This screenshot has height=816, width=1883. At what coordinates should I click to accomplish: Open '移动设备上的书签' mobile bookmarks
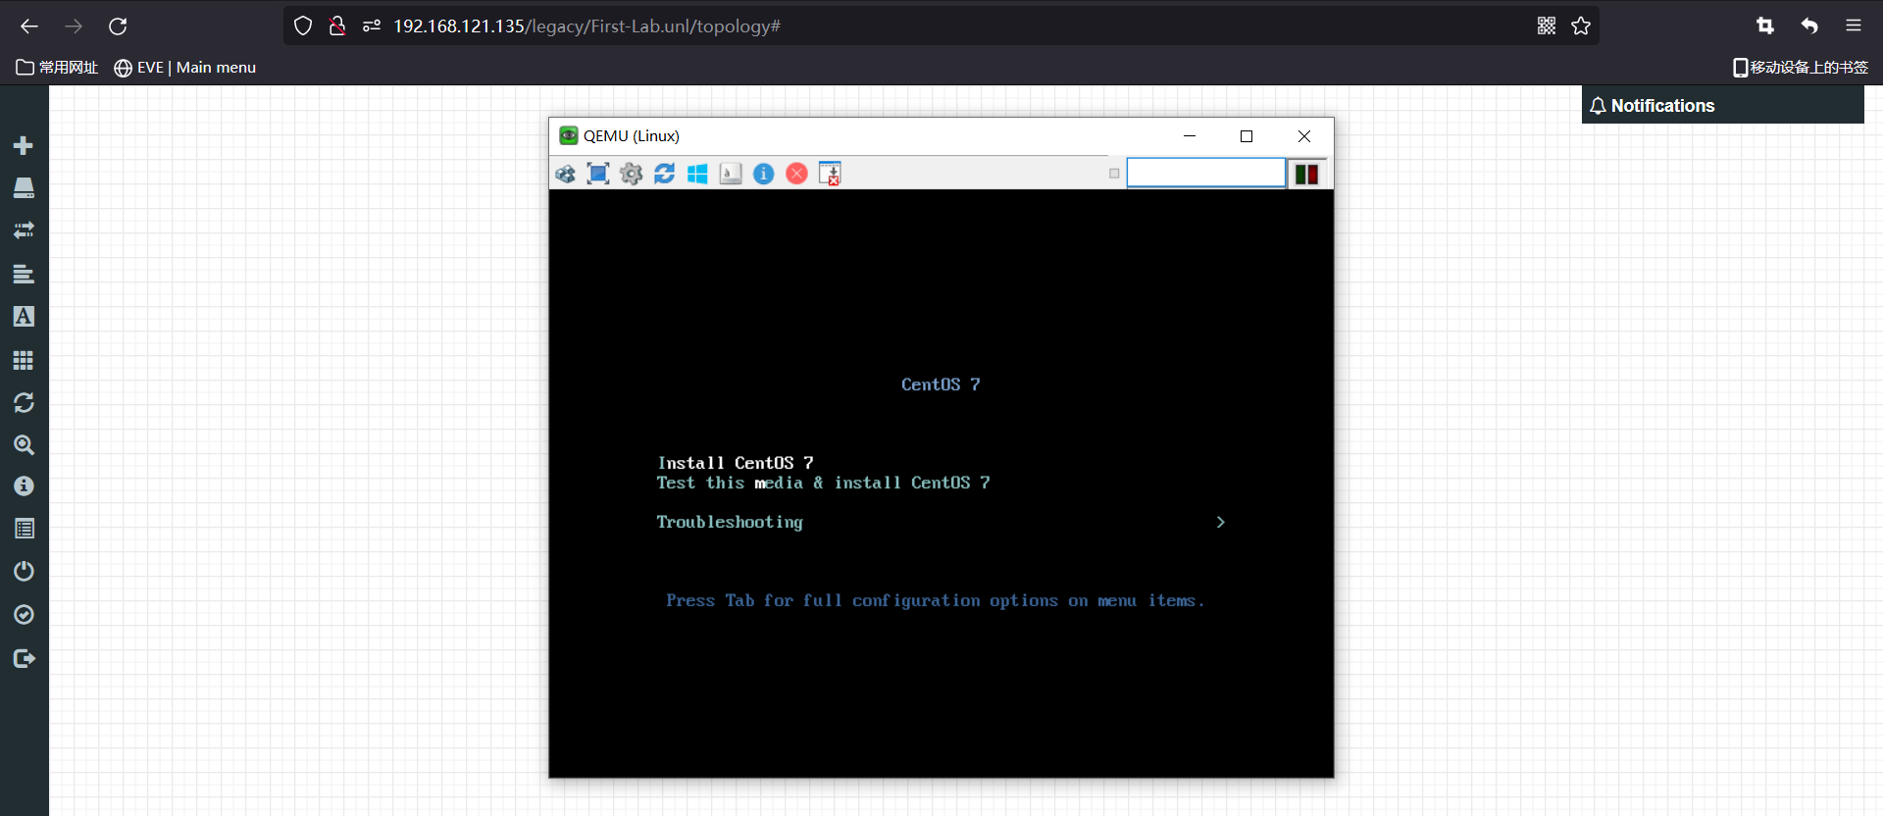(1801, 68)
